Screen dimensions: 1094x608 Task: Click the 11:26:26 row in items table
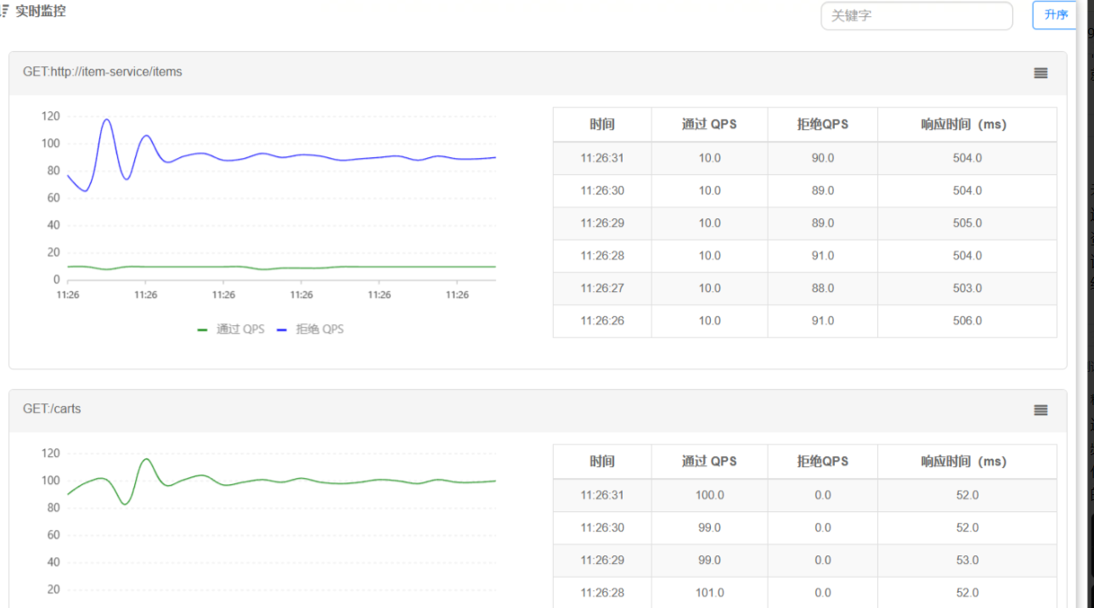[602, 321]
